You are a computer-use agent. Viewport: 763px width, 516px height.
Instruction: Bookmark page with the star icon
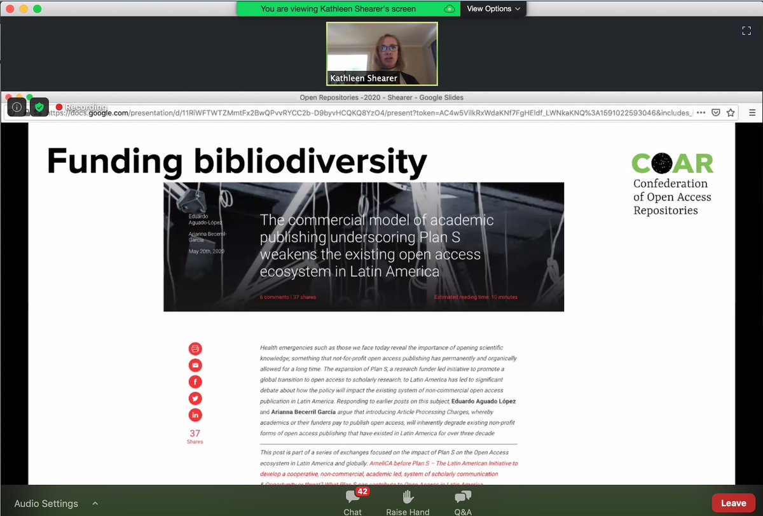pos(731,113)
